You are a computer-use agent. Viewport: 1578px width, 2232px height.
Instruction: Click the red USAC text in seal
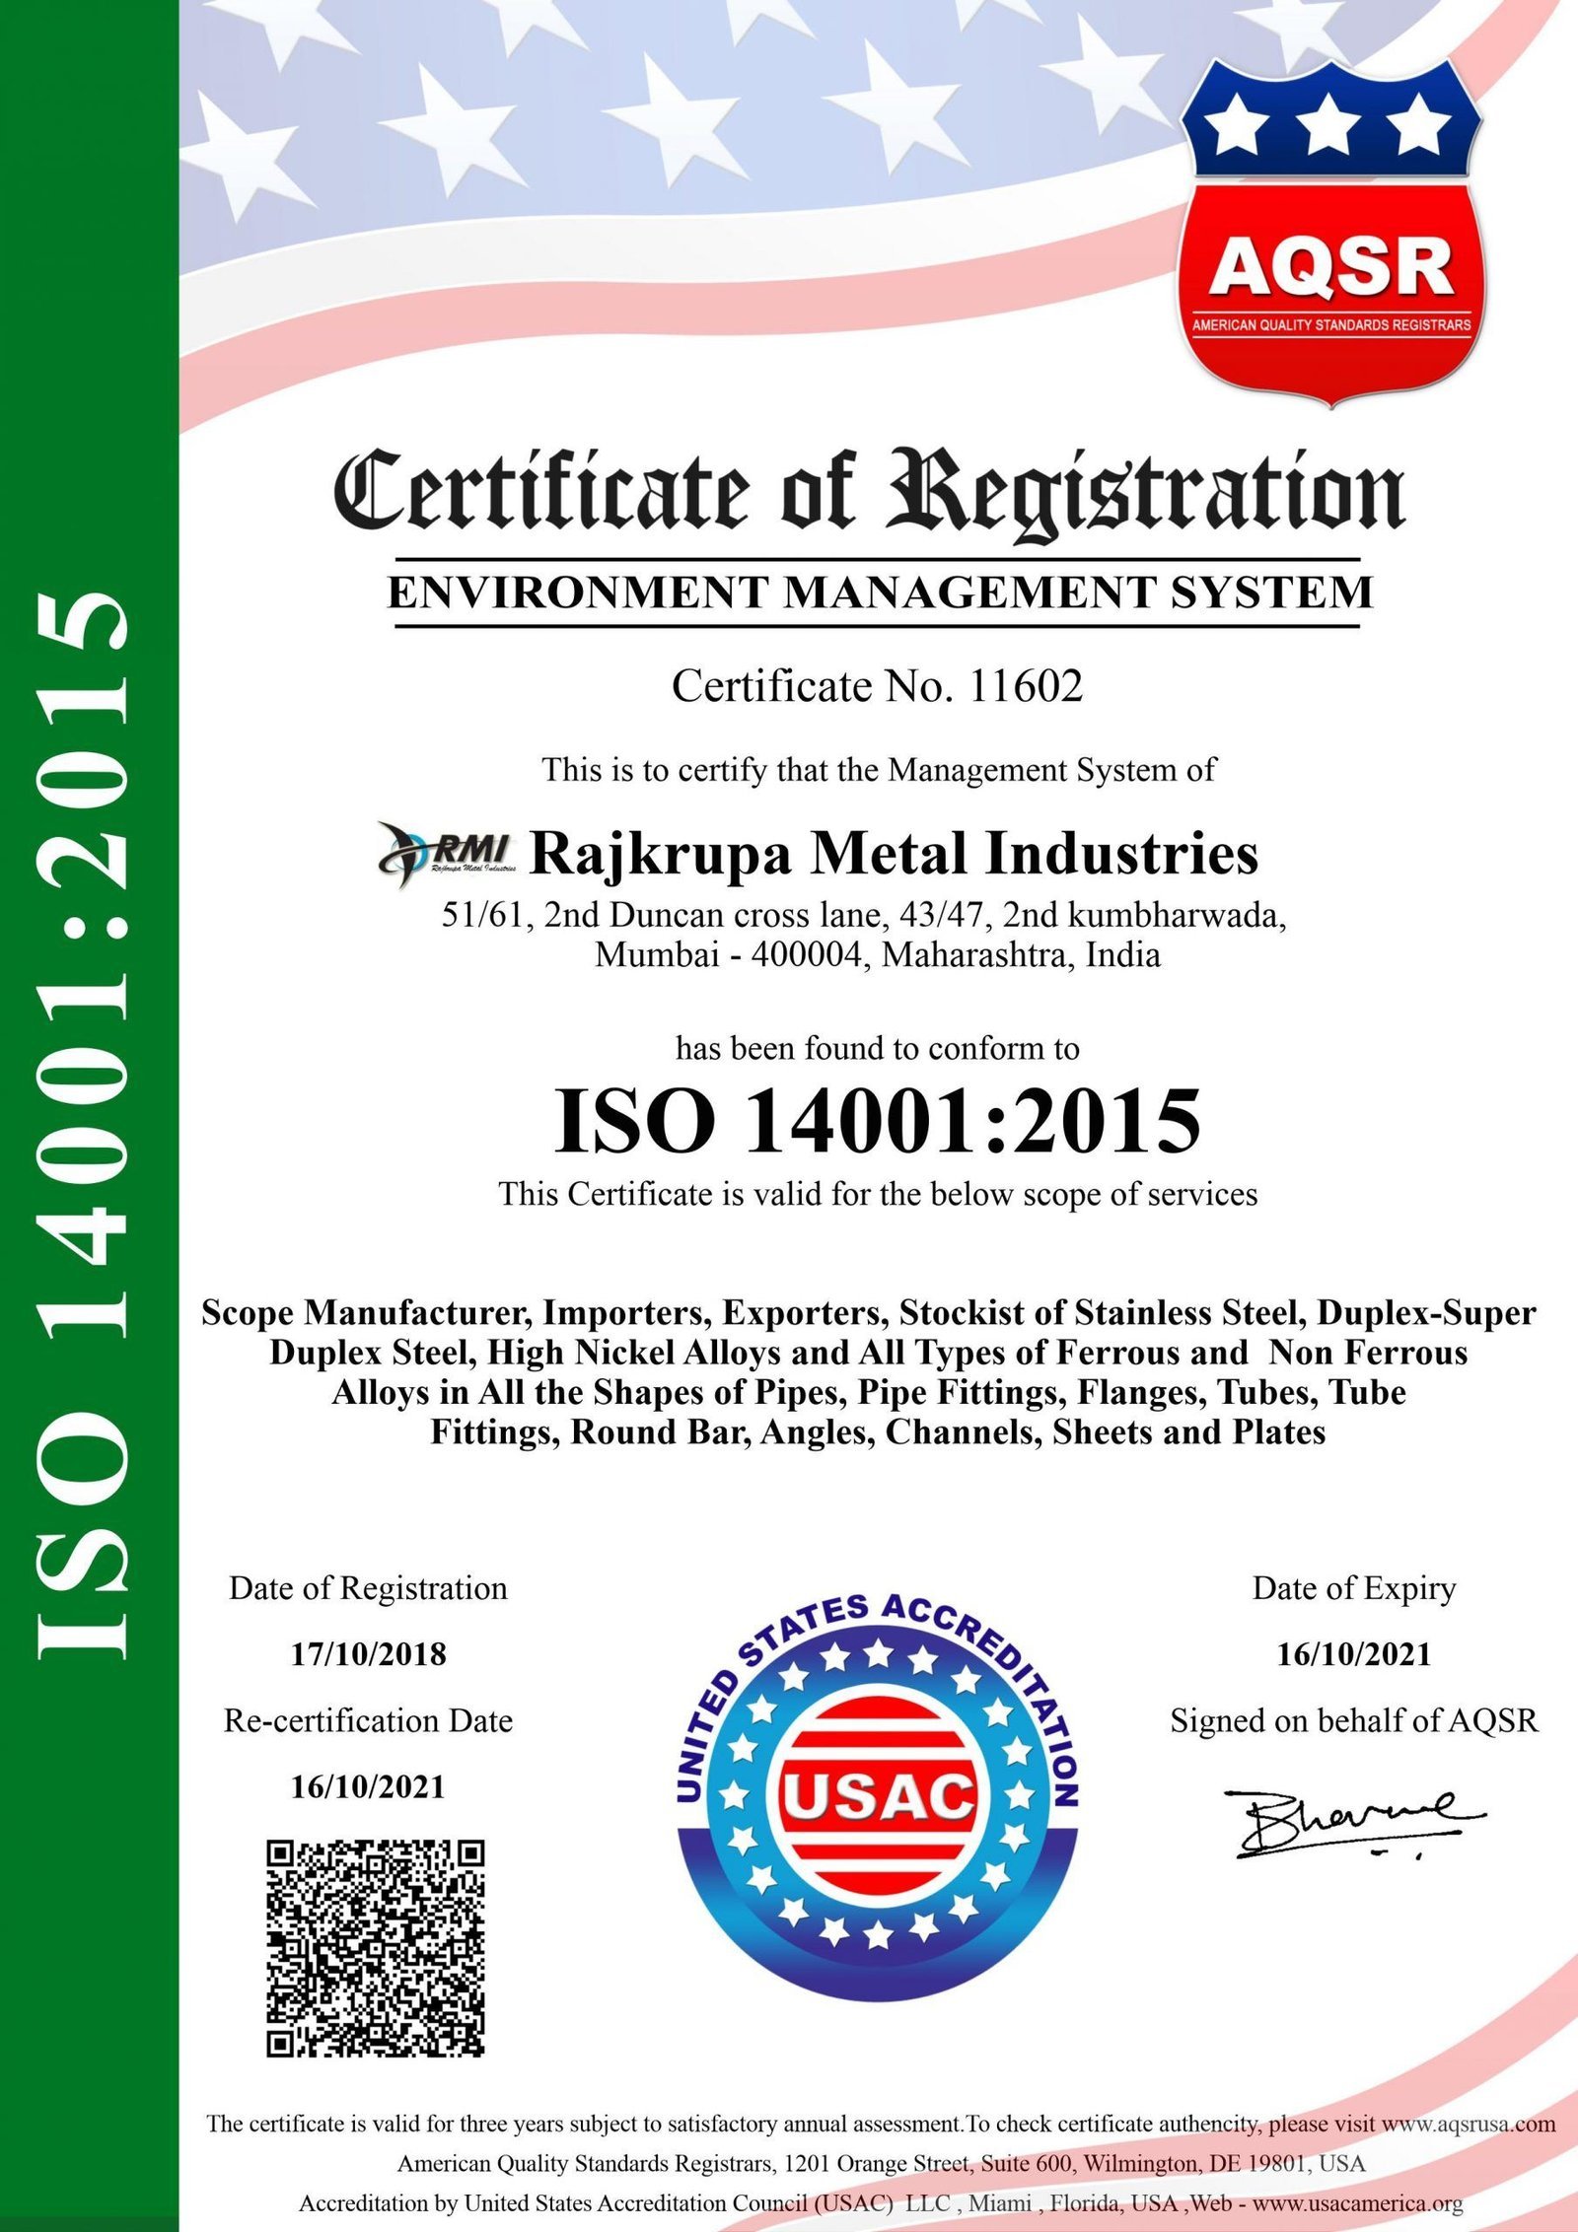877,1795
